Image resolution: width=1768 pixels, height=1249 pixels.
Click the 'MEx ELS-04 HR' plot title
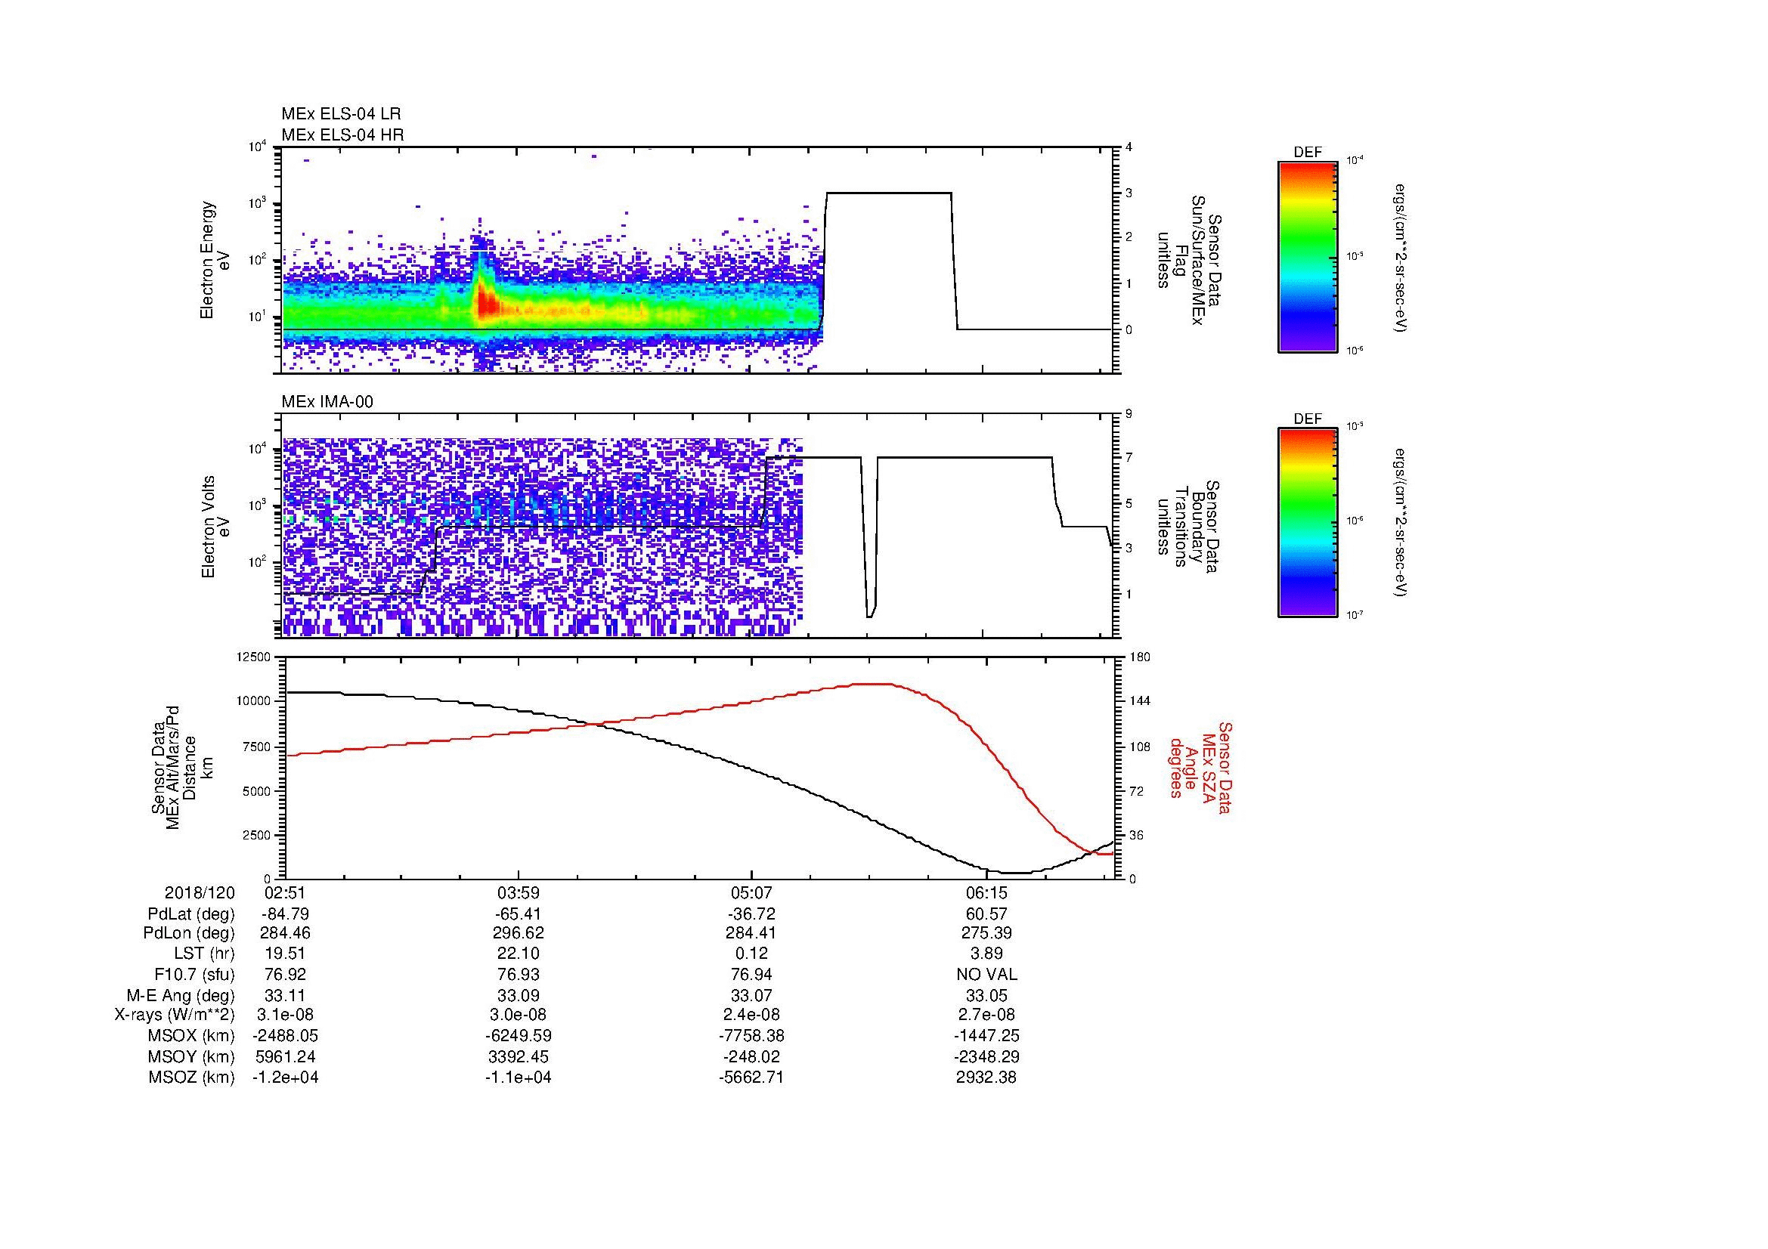(342, 135)
